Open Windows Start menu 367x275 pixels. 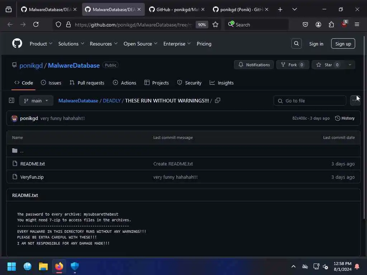[x=11, y=266]
